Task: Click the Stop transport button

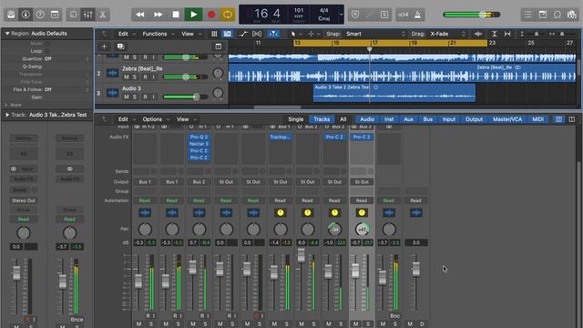Action: [x=176, y=15]
